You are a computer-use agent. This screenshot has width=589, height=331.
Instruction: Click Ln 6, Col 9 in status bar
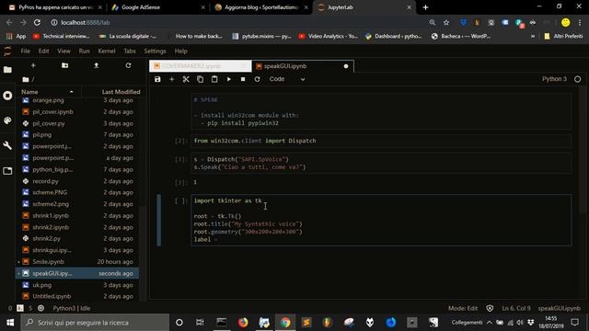click(516, 308)
